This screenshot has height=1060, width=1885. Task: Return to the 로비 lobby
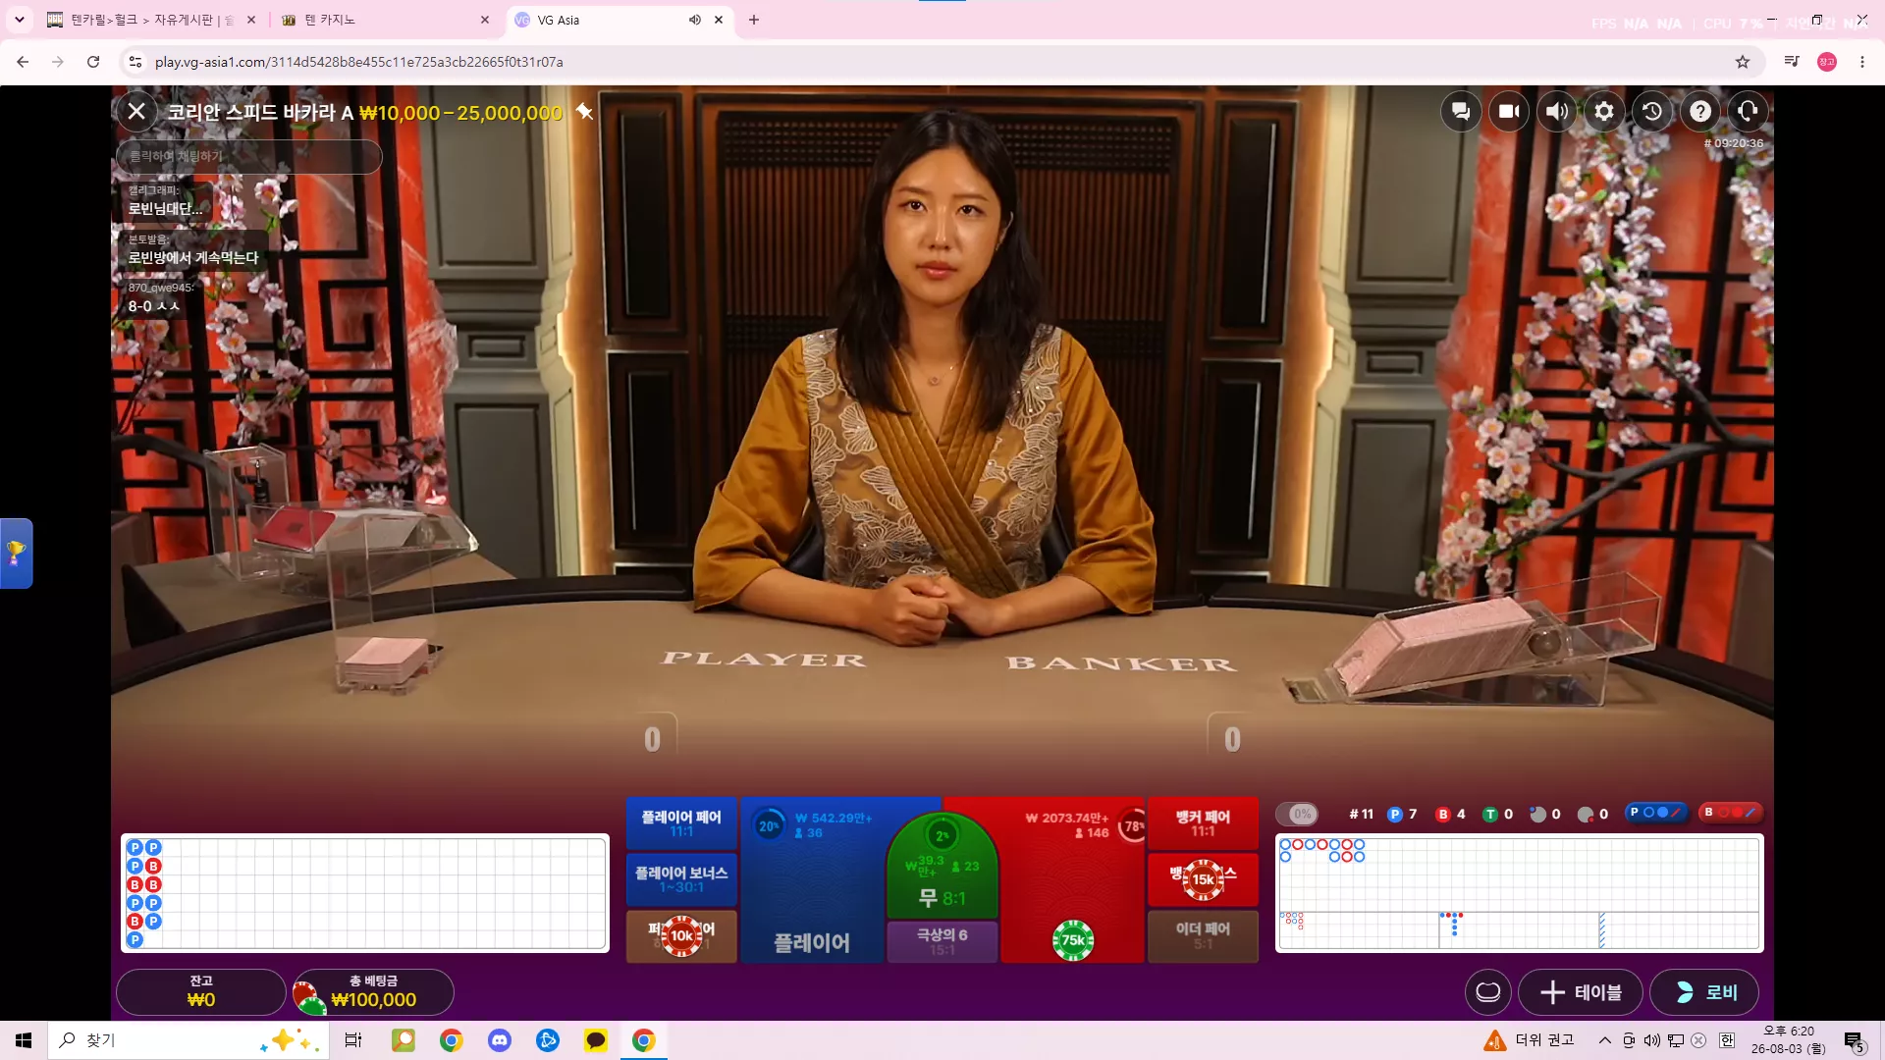tap(1704, 992)
